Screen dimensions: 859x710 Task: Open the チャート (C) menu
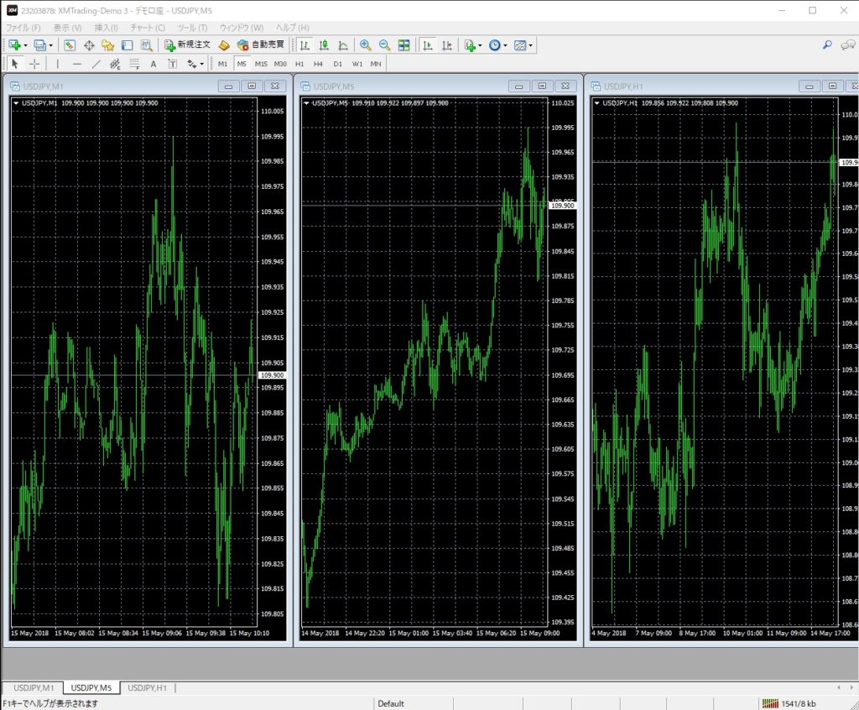(x=148, y=28)
